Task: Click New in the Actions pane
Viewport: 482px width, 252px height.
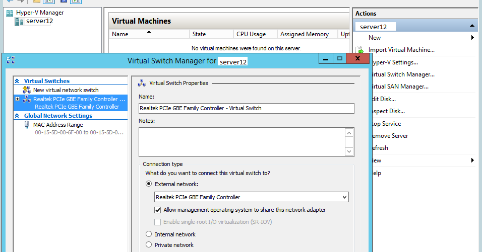Action: click(x=375, y=38)
